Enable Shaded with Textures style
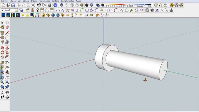 pyautogui.click(x=87, y=5)
